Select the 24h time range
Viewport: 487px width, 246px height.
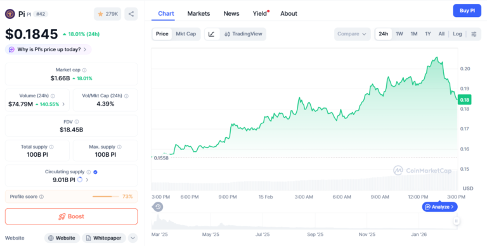[x=384, y=34]
